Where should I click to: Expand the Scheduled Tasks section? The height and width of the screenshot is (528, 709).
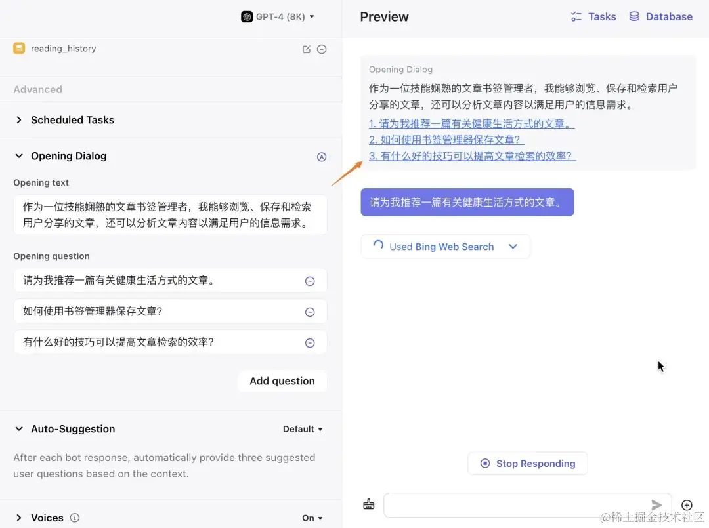[x=19, y=119]
